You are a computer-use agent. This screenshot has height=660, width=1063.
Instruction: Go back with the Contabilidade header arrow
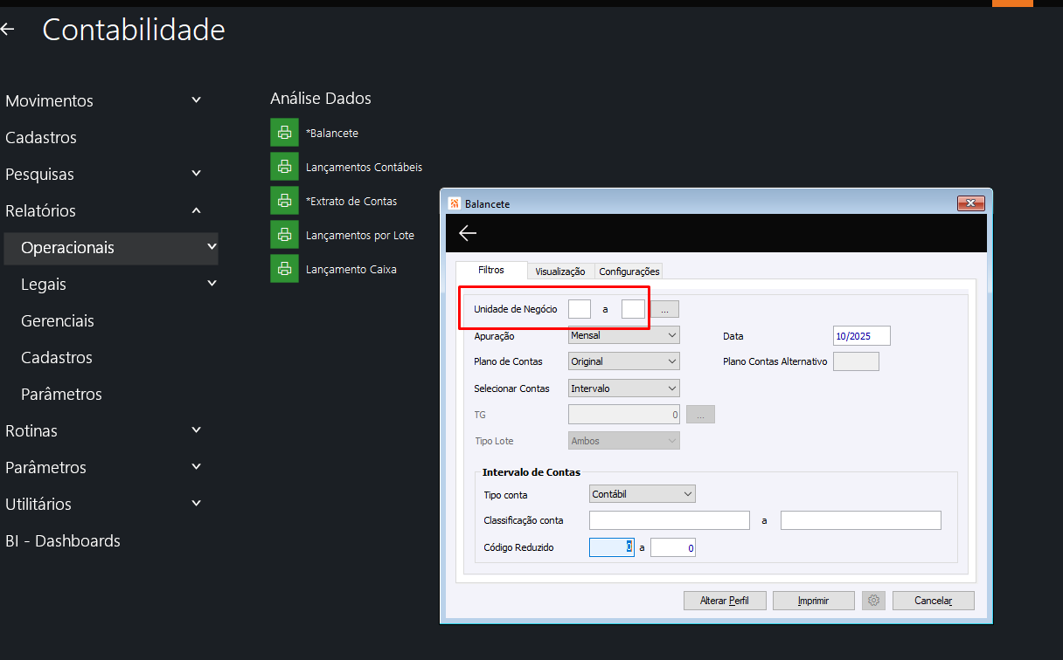(x=8, y=30)
